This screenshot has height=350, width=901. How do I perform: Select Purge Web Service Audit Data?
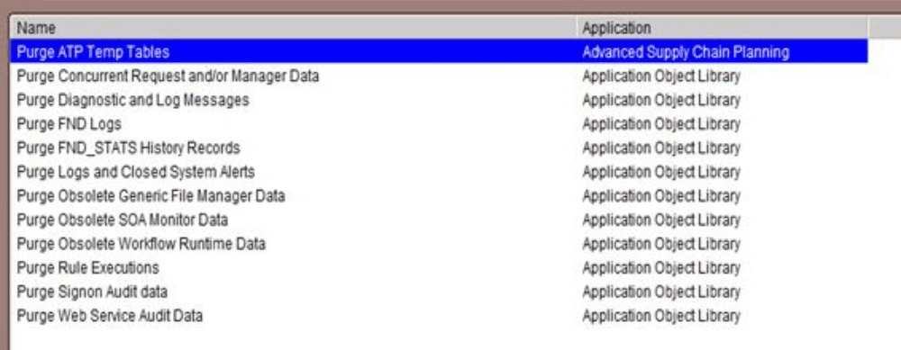point(110,316)
